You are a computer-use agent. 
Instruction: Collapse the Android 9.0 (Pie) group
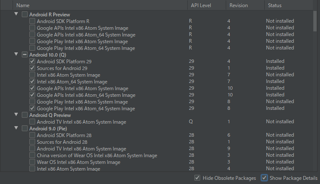pos(16,128)
